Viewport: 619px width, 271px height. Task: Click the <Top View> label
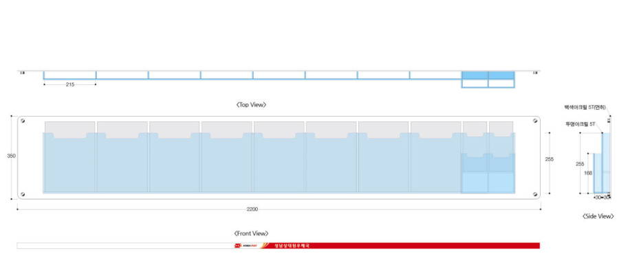pos(252,105)
